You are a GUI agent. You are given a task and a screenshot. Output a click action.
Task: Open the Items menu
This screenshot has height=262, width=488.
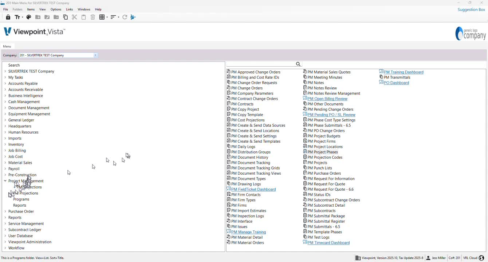[x=31, y=9]
